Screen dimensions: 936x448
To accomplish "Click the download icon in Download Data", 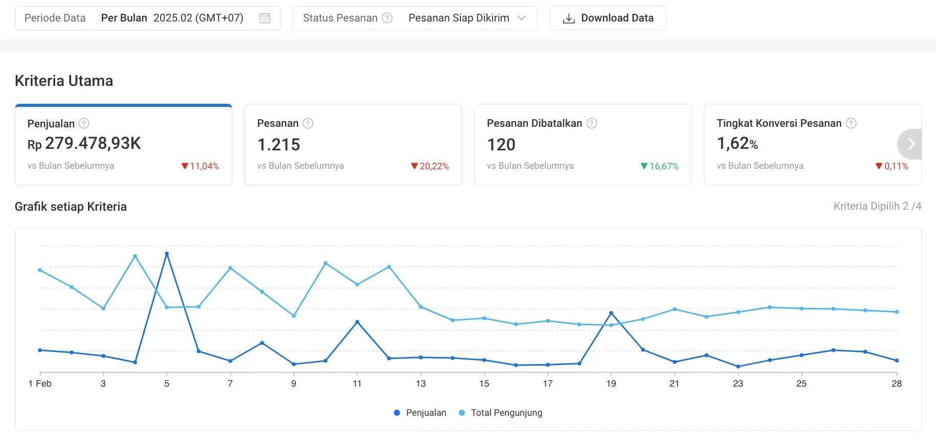I will [x=568, y=19].
